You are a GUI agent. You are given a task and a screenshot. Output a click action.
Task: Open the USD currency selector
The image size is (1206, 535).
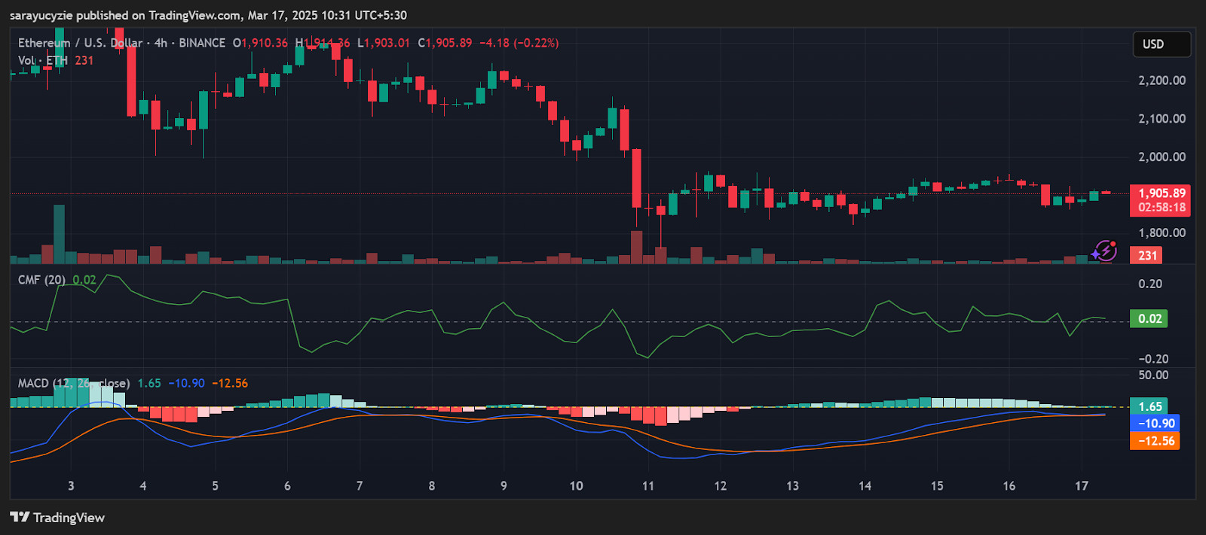tap(1161, 44)
